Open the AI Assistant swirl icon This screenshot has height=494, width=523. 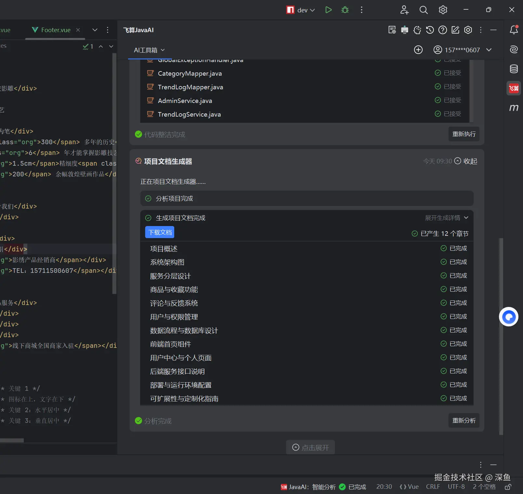[514, 49]
